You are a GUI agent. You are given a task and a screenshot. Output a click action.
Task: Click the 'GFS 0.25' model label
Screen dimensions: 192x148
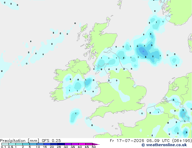point(51,141)
